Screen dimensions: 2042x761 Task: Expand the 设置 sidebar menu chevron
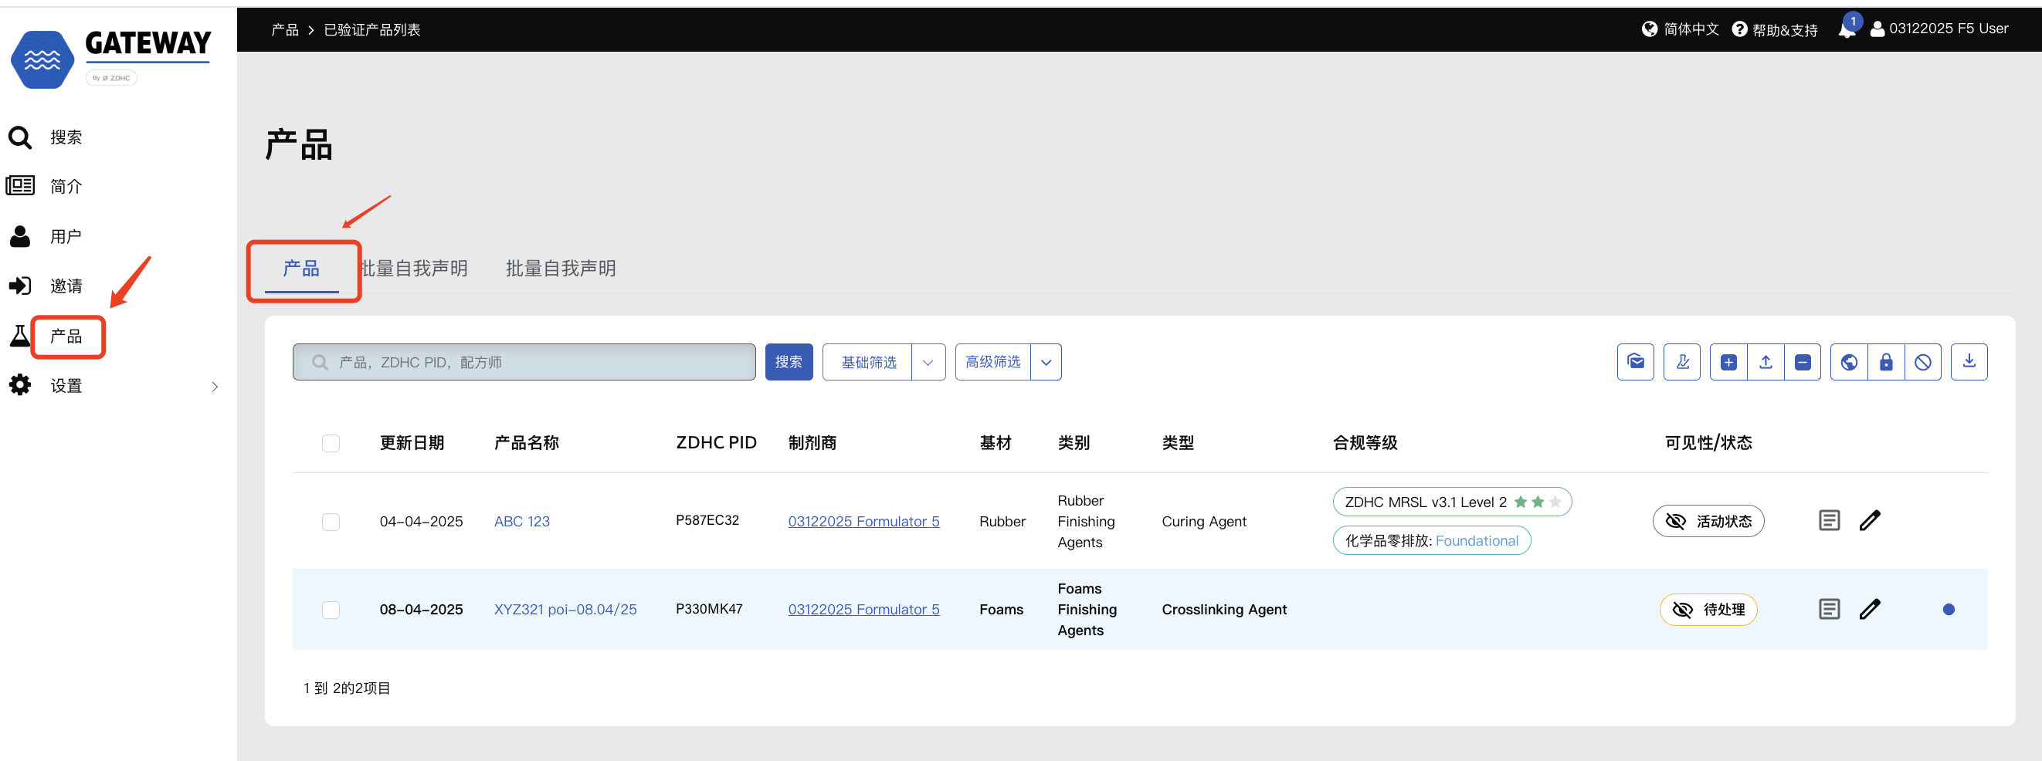tap(214, 387)
